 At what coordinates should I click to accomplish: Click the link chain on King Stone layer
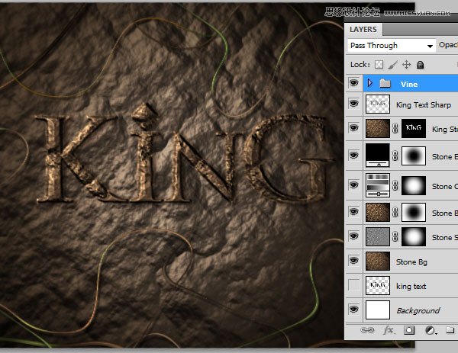pyautogui.click(x=395, y=128)
